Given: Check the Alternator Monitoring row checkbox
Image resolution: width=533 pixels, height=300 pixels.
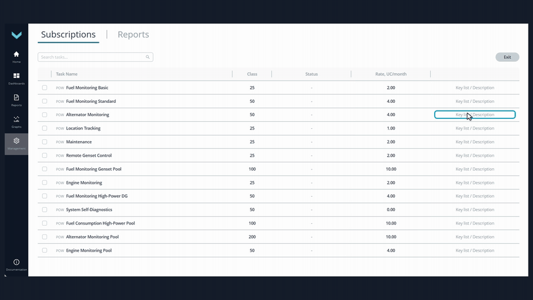Looking at the screenshot, I should pyautogui.click(x=44, y=114).
